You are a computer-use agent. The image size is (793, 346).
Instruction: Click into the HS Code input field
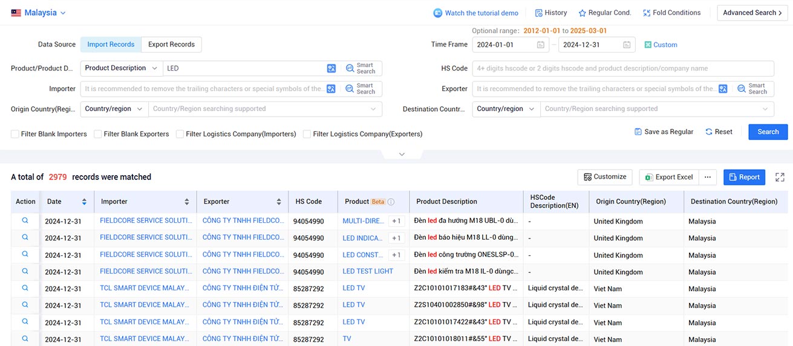point(623,68)
